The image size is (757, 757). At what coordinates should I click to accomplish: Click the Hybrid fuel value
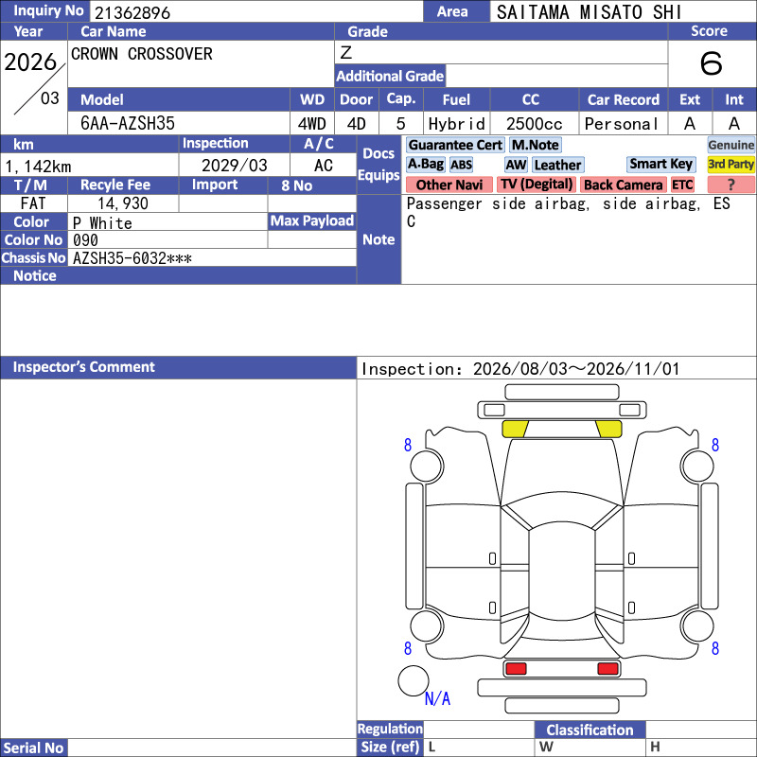point(456,124)
